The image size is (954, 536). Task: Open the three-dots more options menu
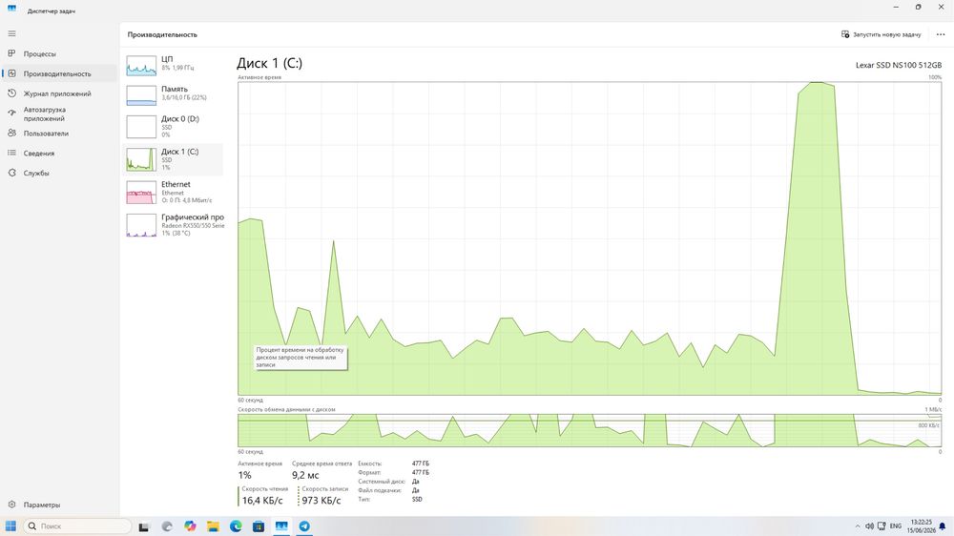(941, 34)
